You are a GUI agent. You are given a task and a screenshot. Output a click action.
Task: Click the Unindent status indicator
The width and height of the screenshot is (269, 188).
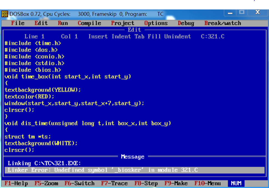(177, 36)
